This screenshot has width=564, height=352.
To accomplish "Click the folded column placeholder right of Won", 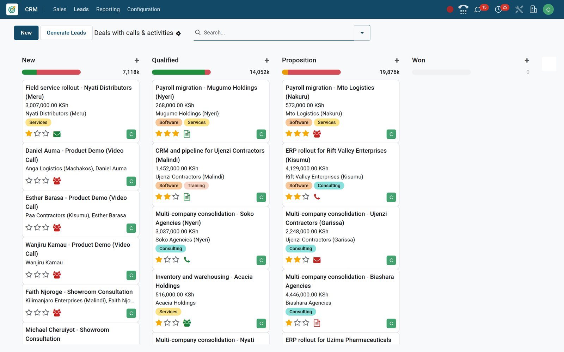I will (x=549, y=64).
